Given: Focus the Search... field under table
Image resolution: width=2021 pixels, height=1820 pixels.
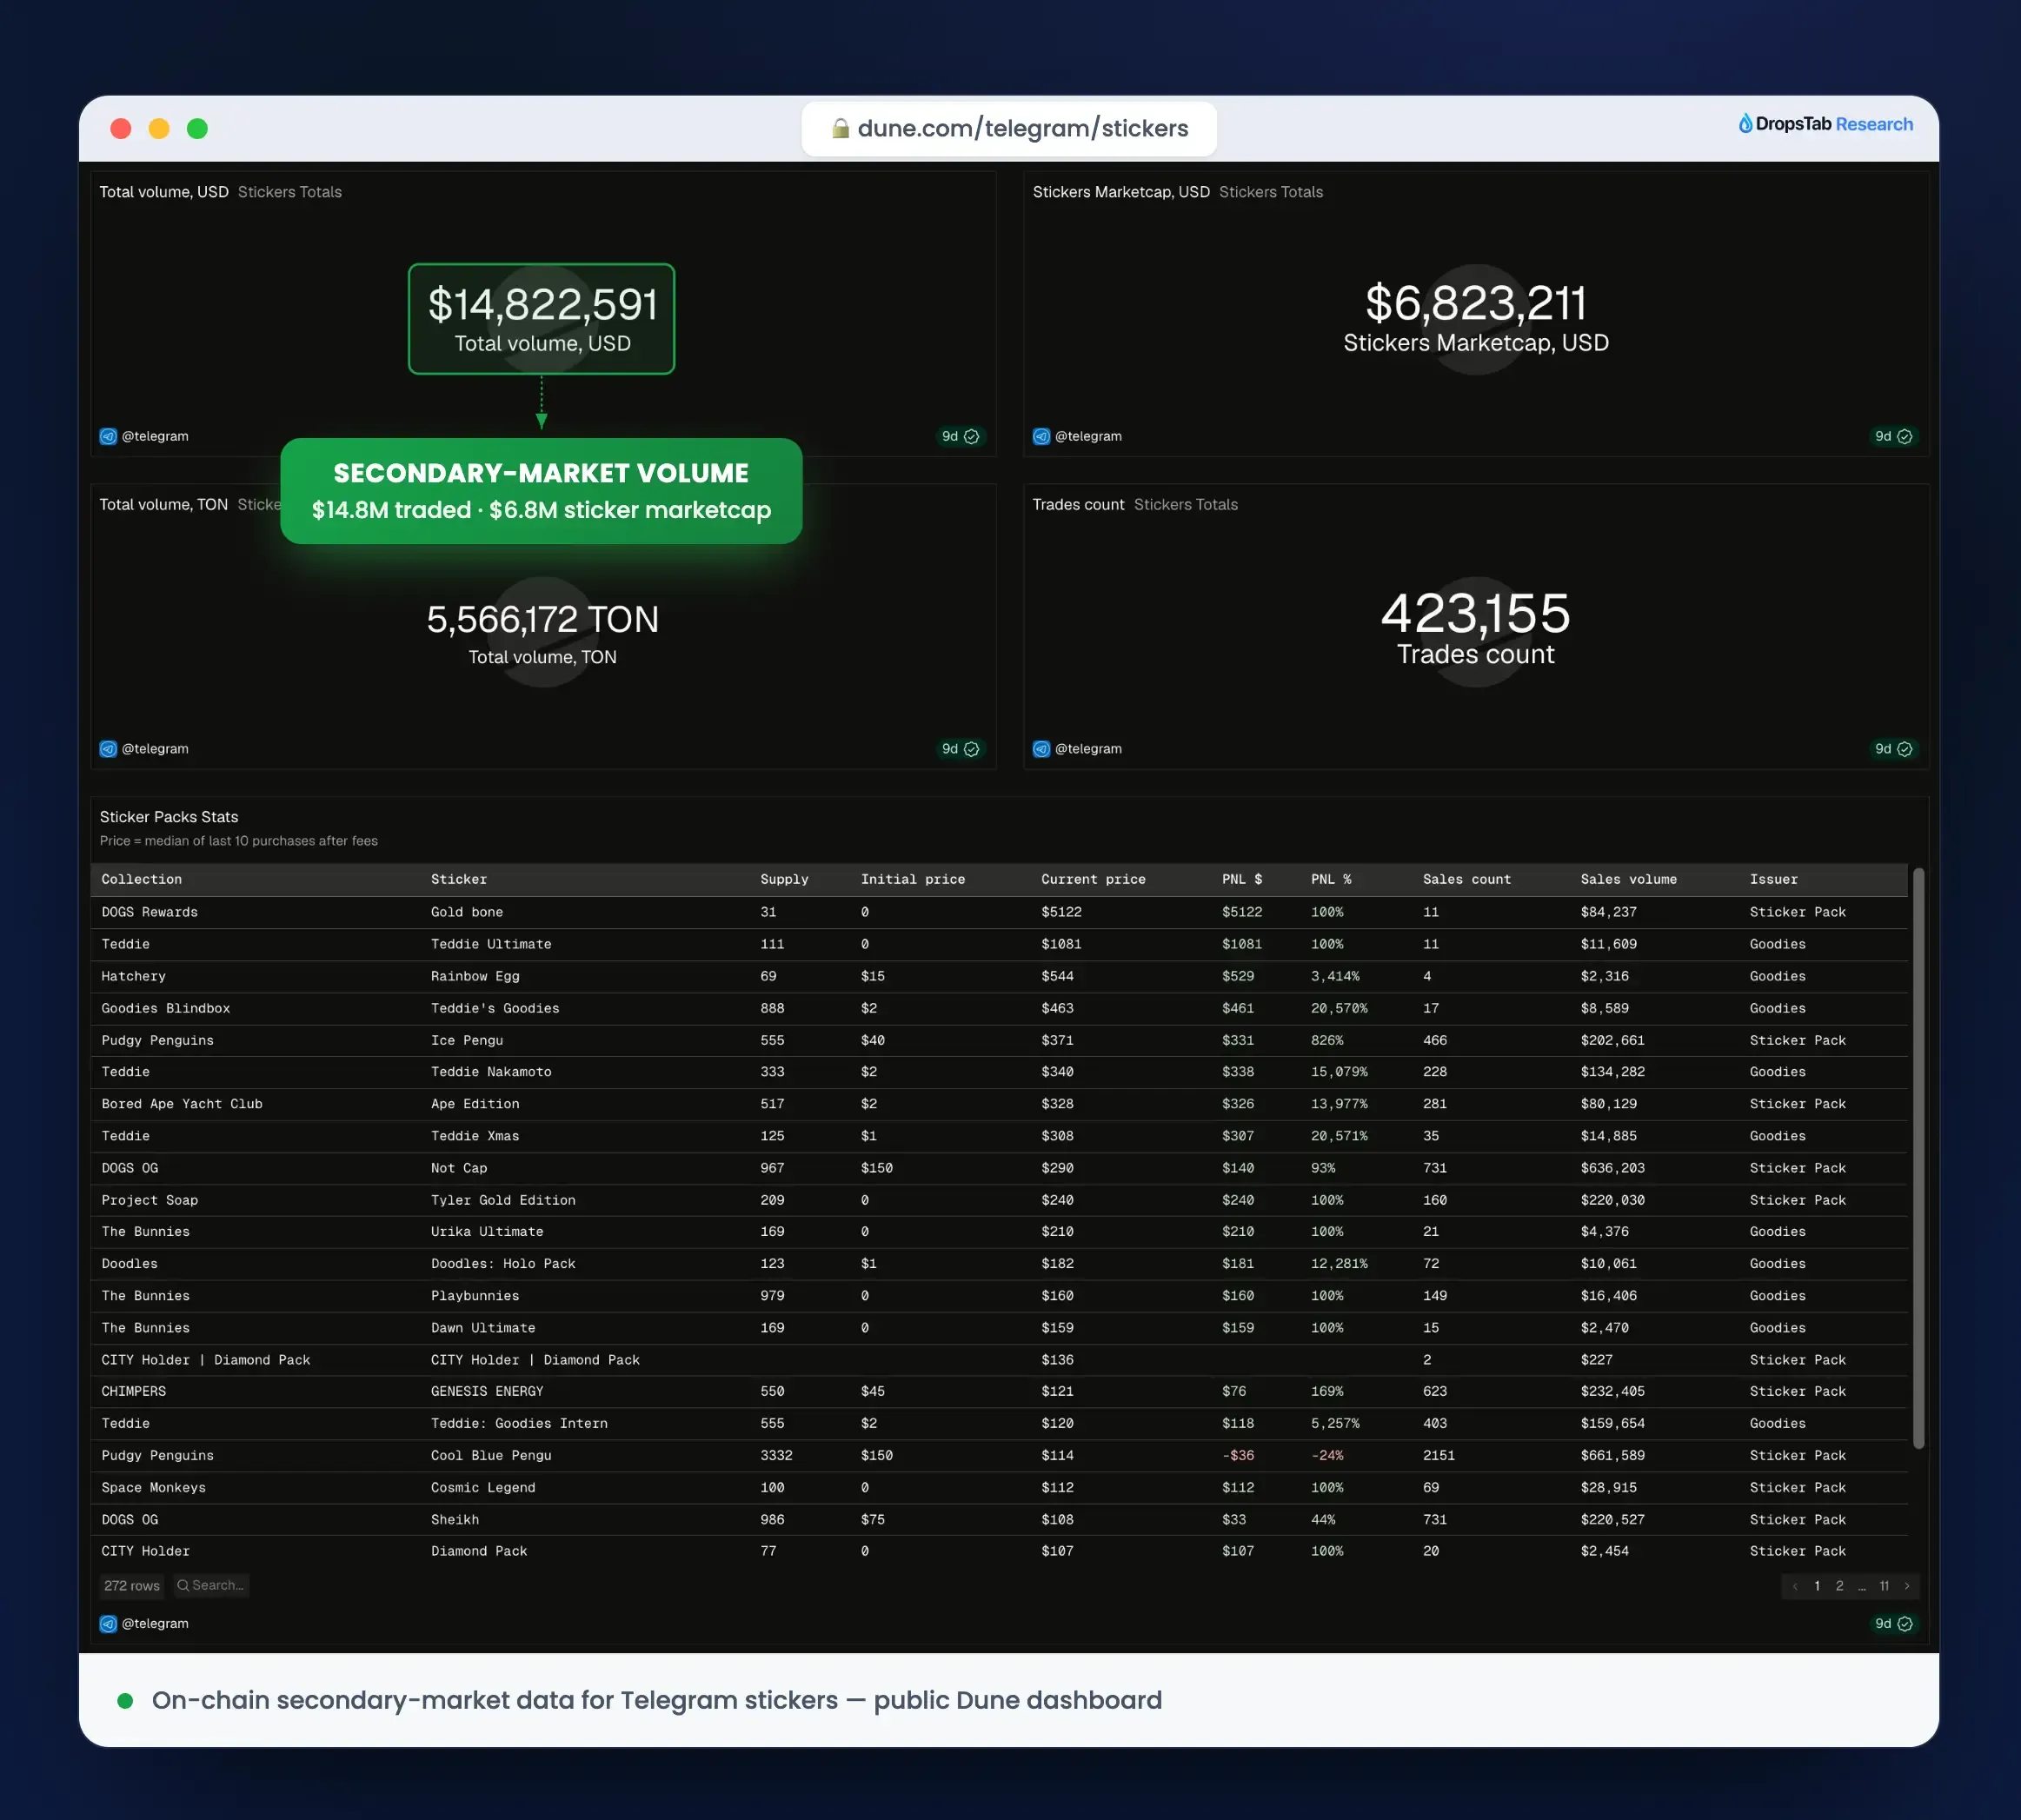Looking at the screenshot, I should coord(212,1586).
